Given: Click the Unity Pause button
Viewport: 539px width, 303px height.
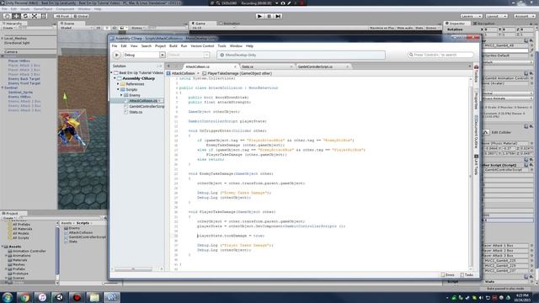Looking at the screenshot, I should click(x=269, y=16).
